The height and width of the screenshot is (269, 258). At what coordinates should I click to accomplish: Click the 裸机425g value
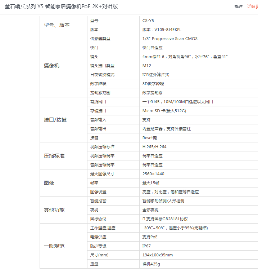point(151,264)
